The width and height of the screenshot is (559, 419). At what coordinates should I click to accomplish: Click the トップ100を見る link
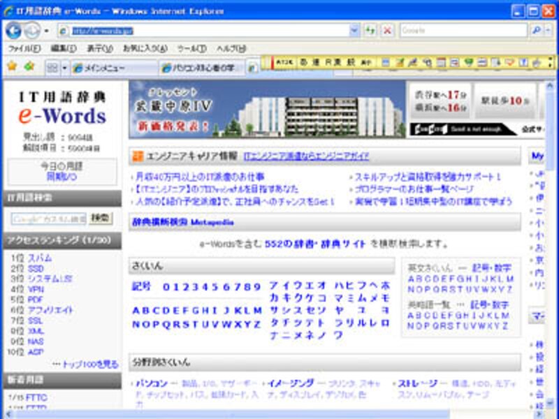point(85,364)
